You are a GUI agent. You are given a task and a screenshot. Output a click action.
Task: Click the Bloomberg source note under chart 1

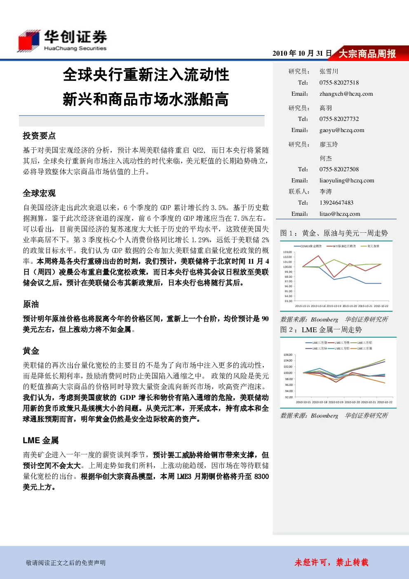click(334, 319)
